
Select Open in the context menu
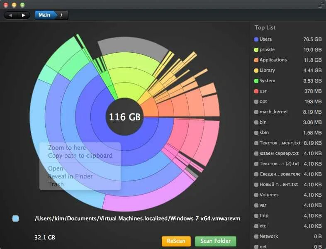56,168
